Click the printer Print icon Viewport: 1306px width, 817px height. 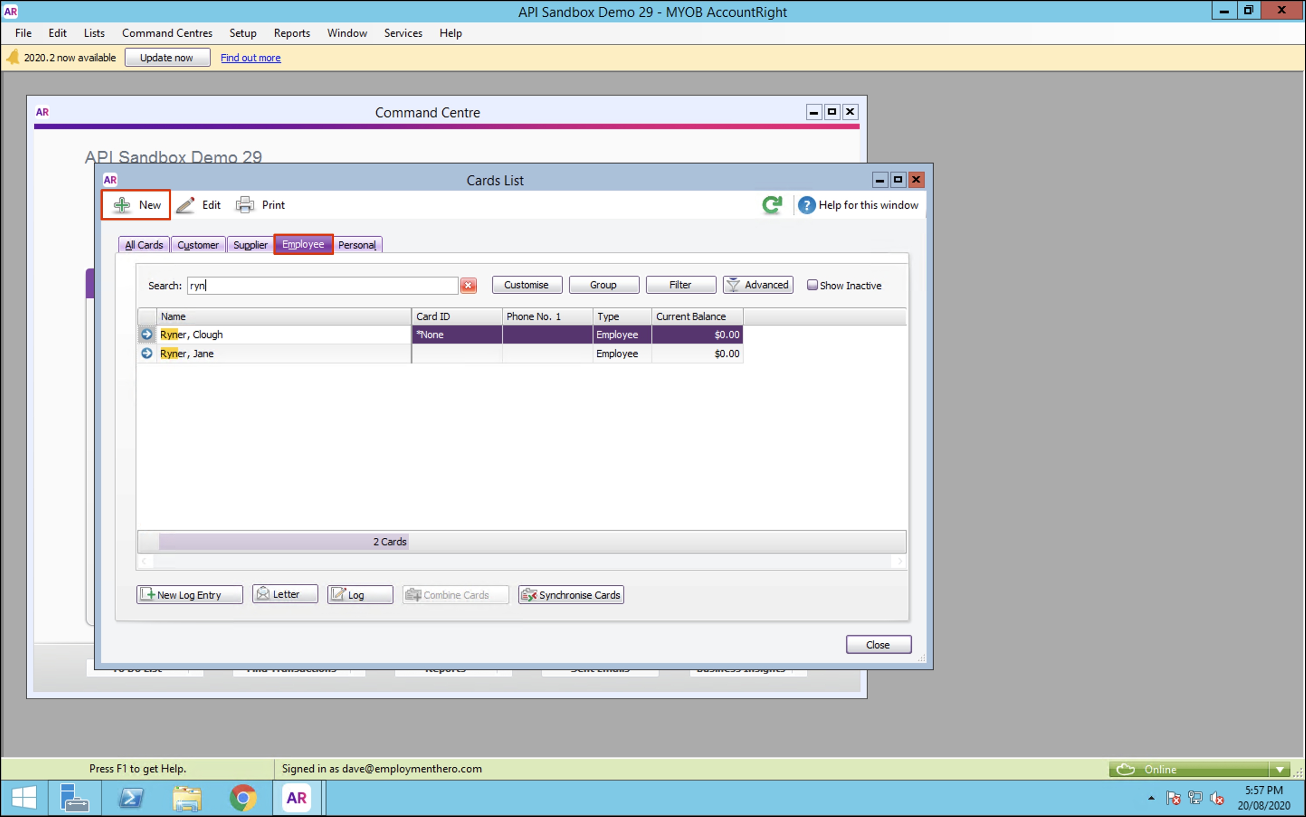pos(245,205)
